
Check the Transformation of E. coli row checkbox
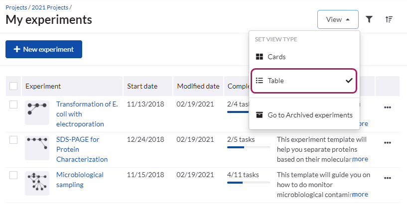pos(13,104)
